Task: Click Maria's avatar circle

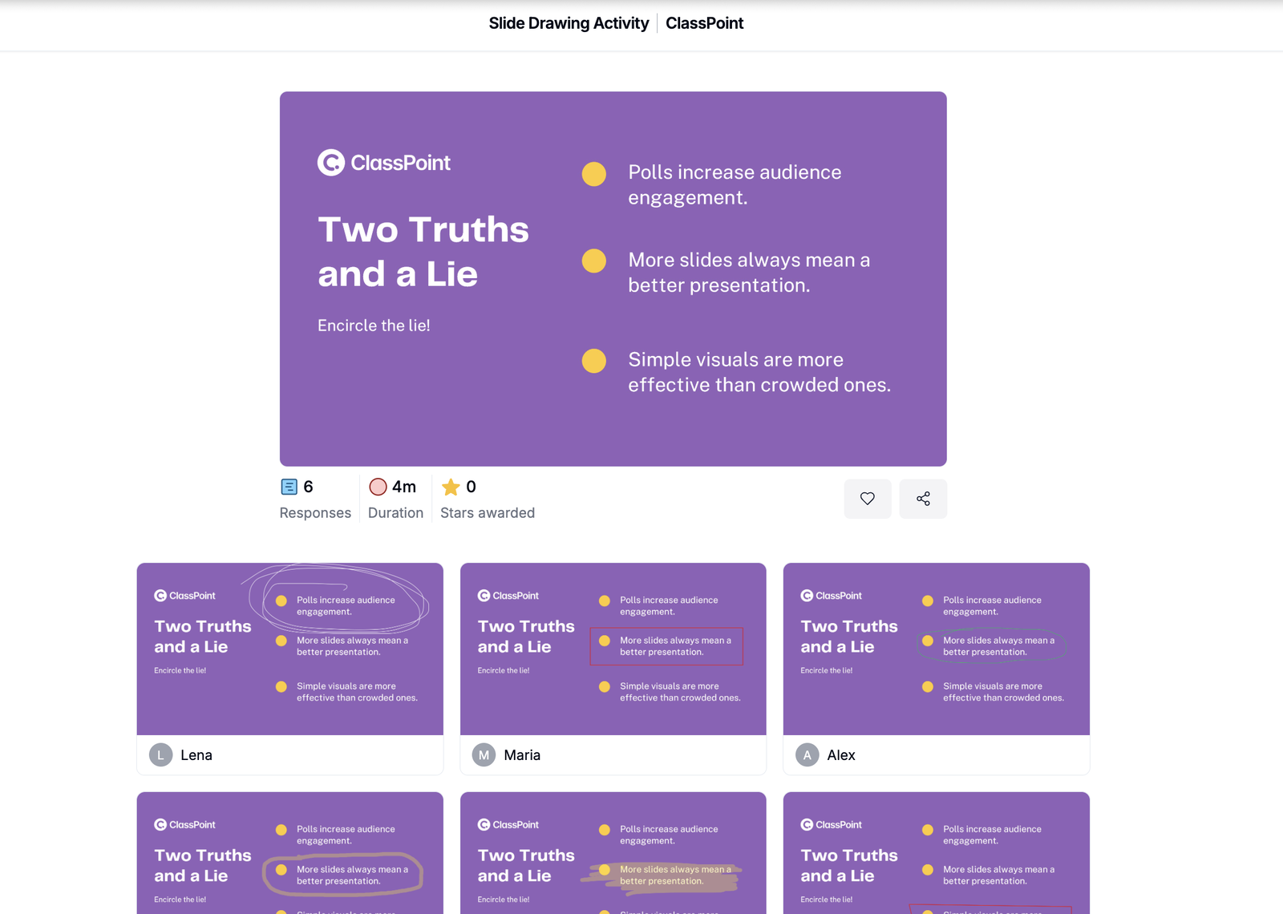Action: 484,755
